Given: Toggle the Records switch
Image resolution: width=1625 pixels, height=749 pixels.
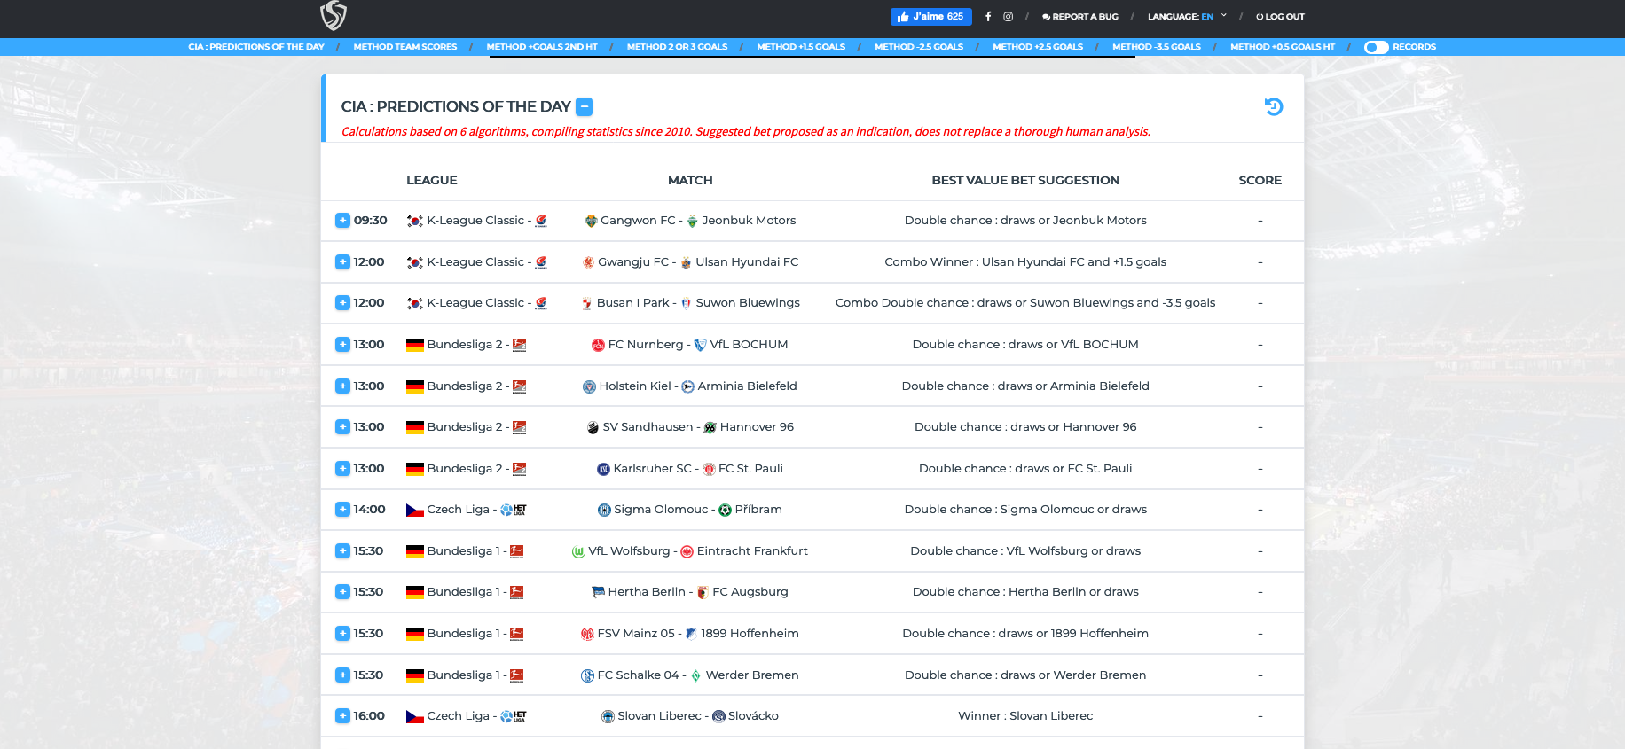Looking at the screenshot, I should (x=1376, y=47).
